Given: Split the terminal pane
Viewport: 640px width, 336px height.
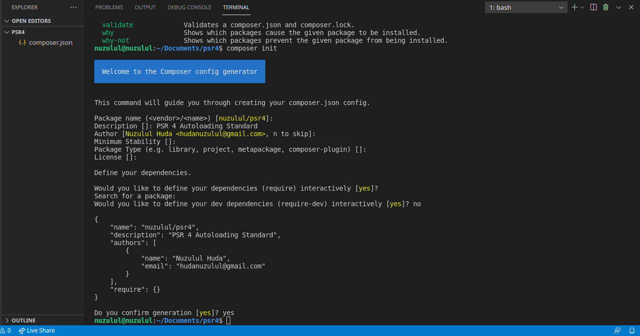Looking at the screenshot, I should [593, 7].
